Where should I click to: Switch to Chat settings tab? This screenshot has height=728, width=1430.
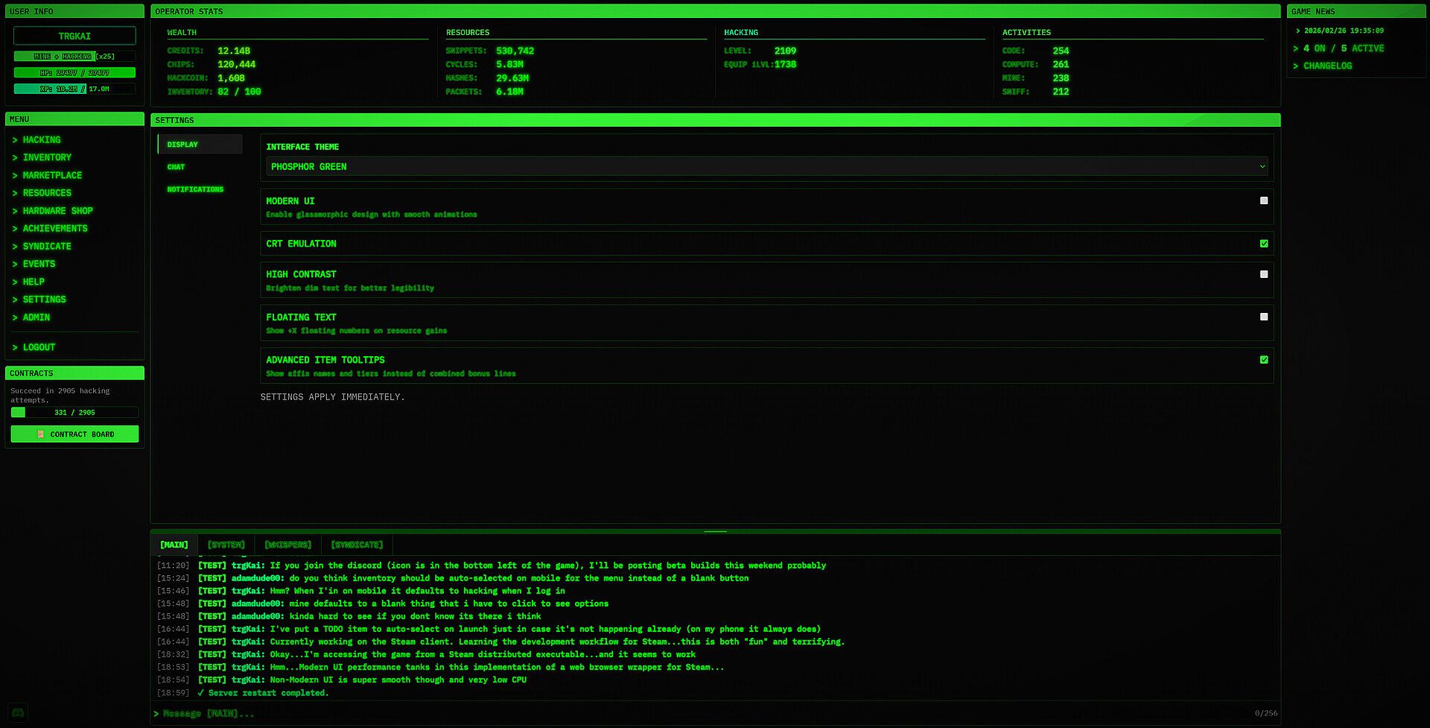coord(200,167)
